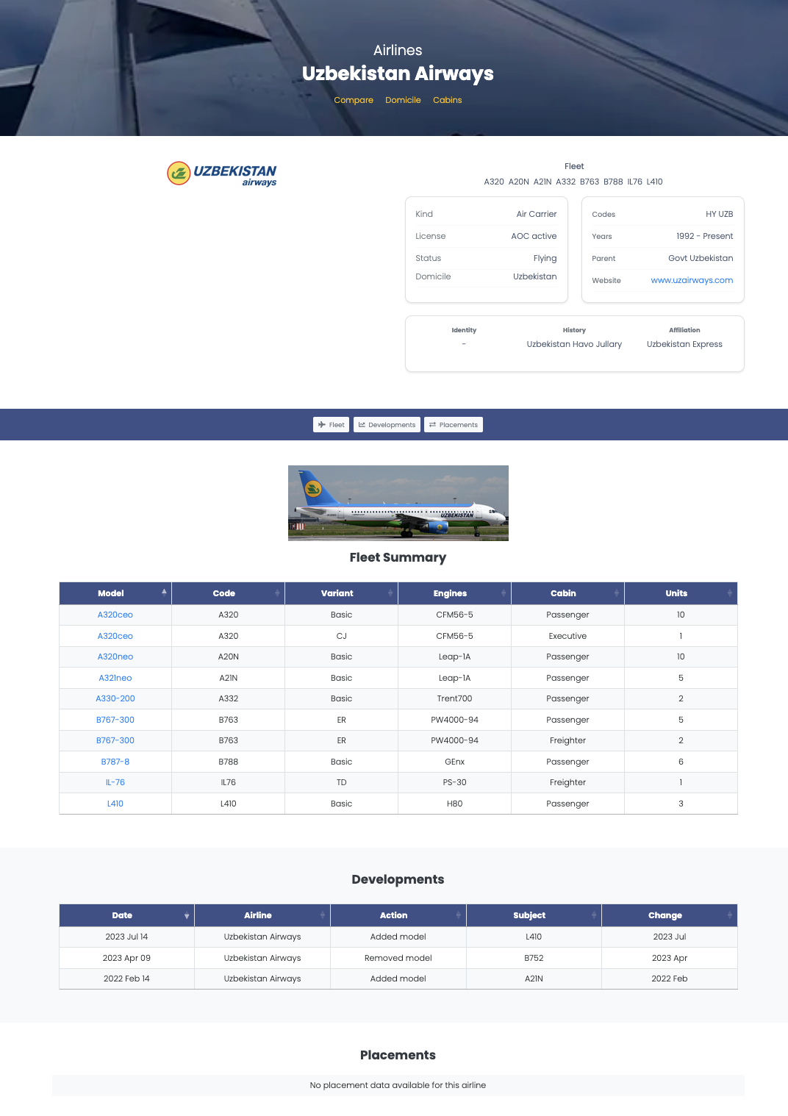Click the Trent700 engines cell

pyautogui.click(x=455, y=698)
